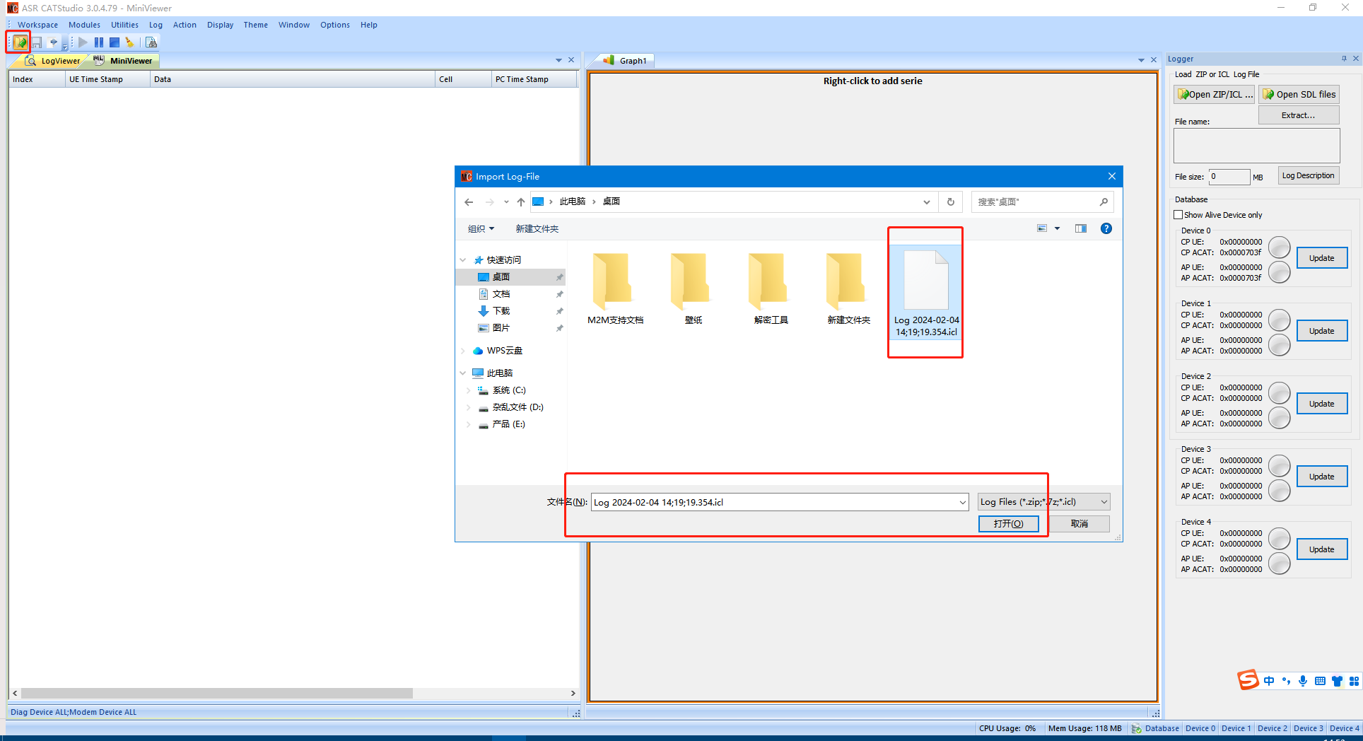Go up one folder level in dialog
This screenshot has width=1363, height=741.
521,202
